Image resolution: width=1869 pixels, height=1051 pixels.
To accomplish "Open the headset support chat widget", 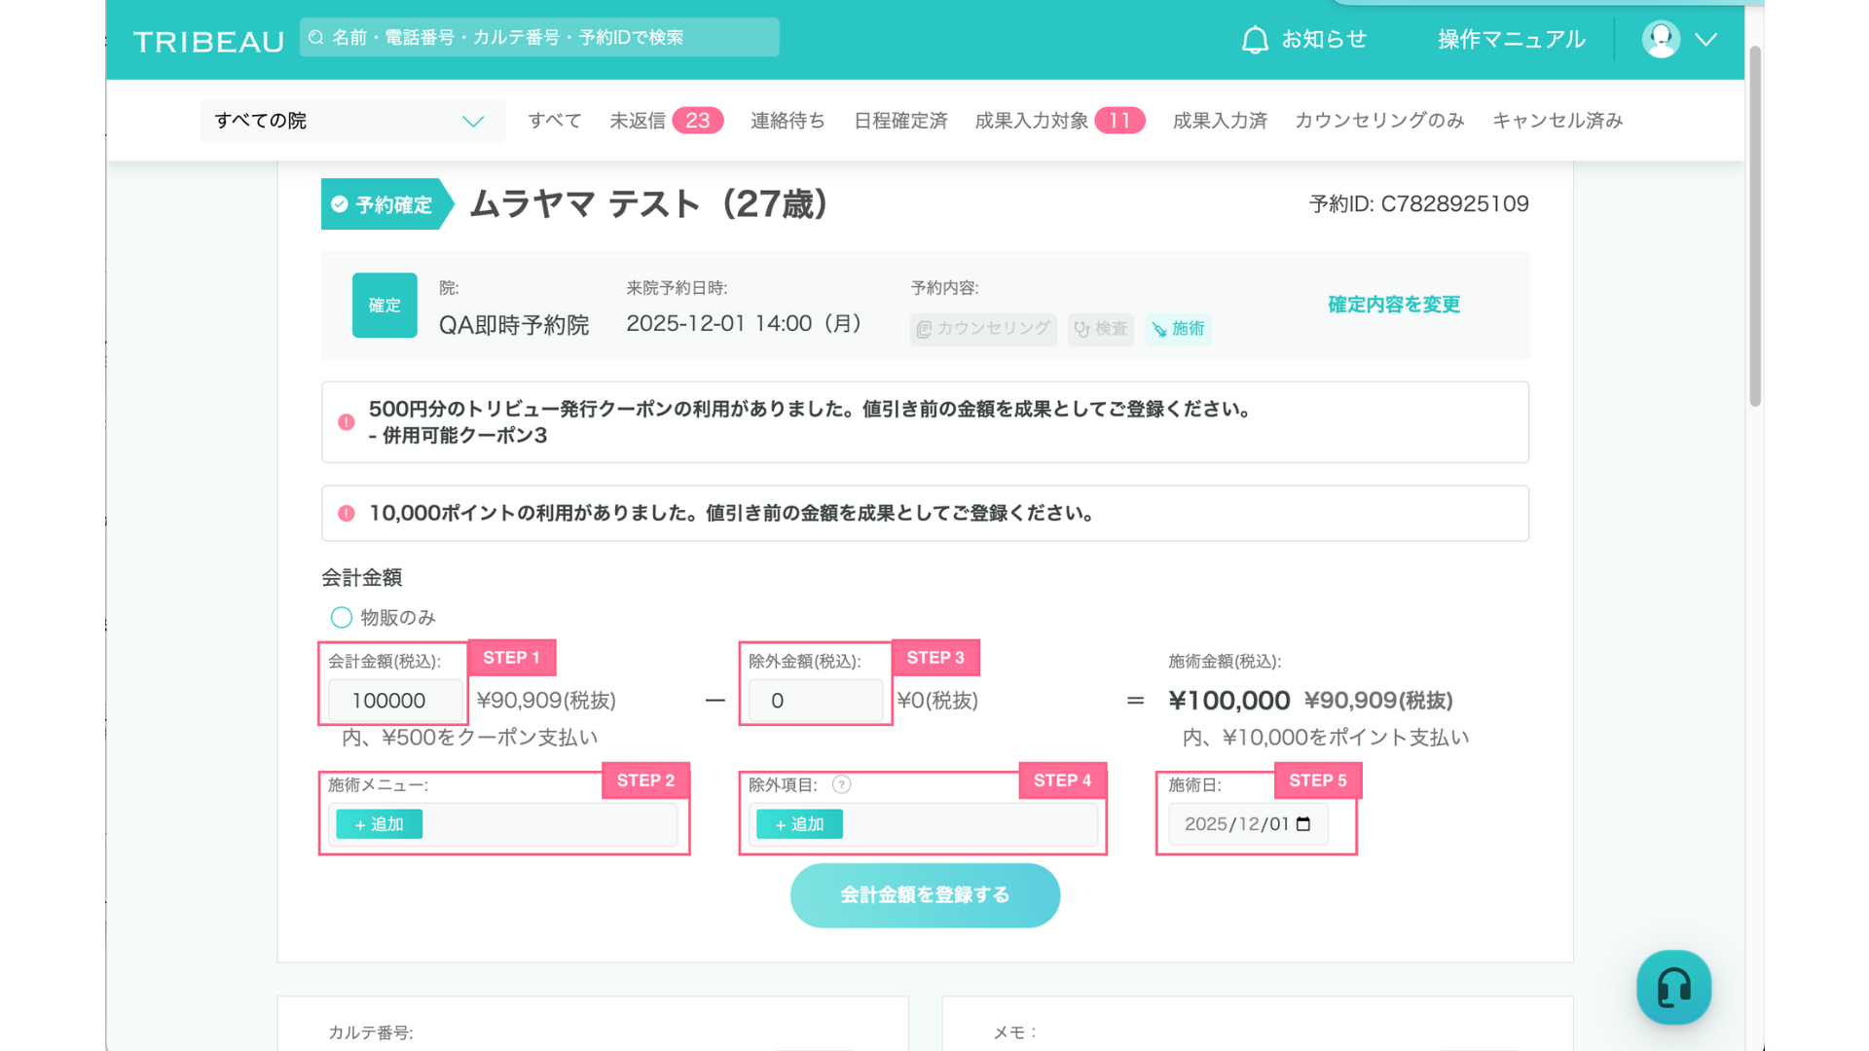I will [1673, 988].
